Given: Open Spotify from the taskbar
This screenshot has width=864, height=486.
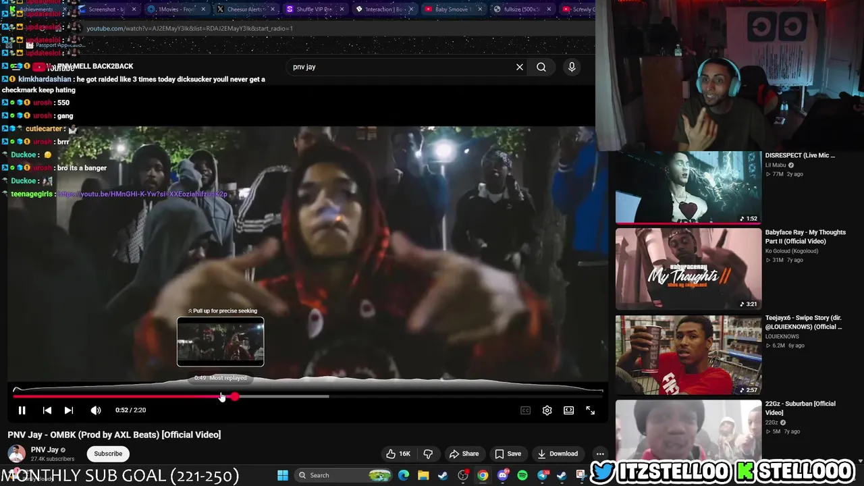Looking at the screenshot, I should [x=522, y=475].
